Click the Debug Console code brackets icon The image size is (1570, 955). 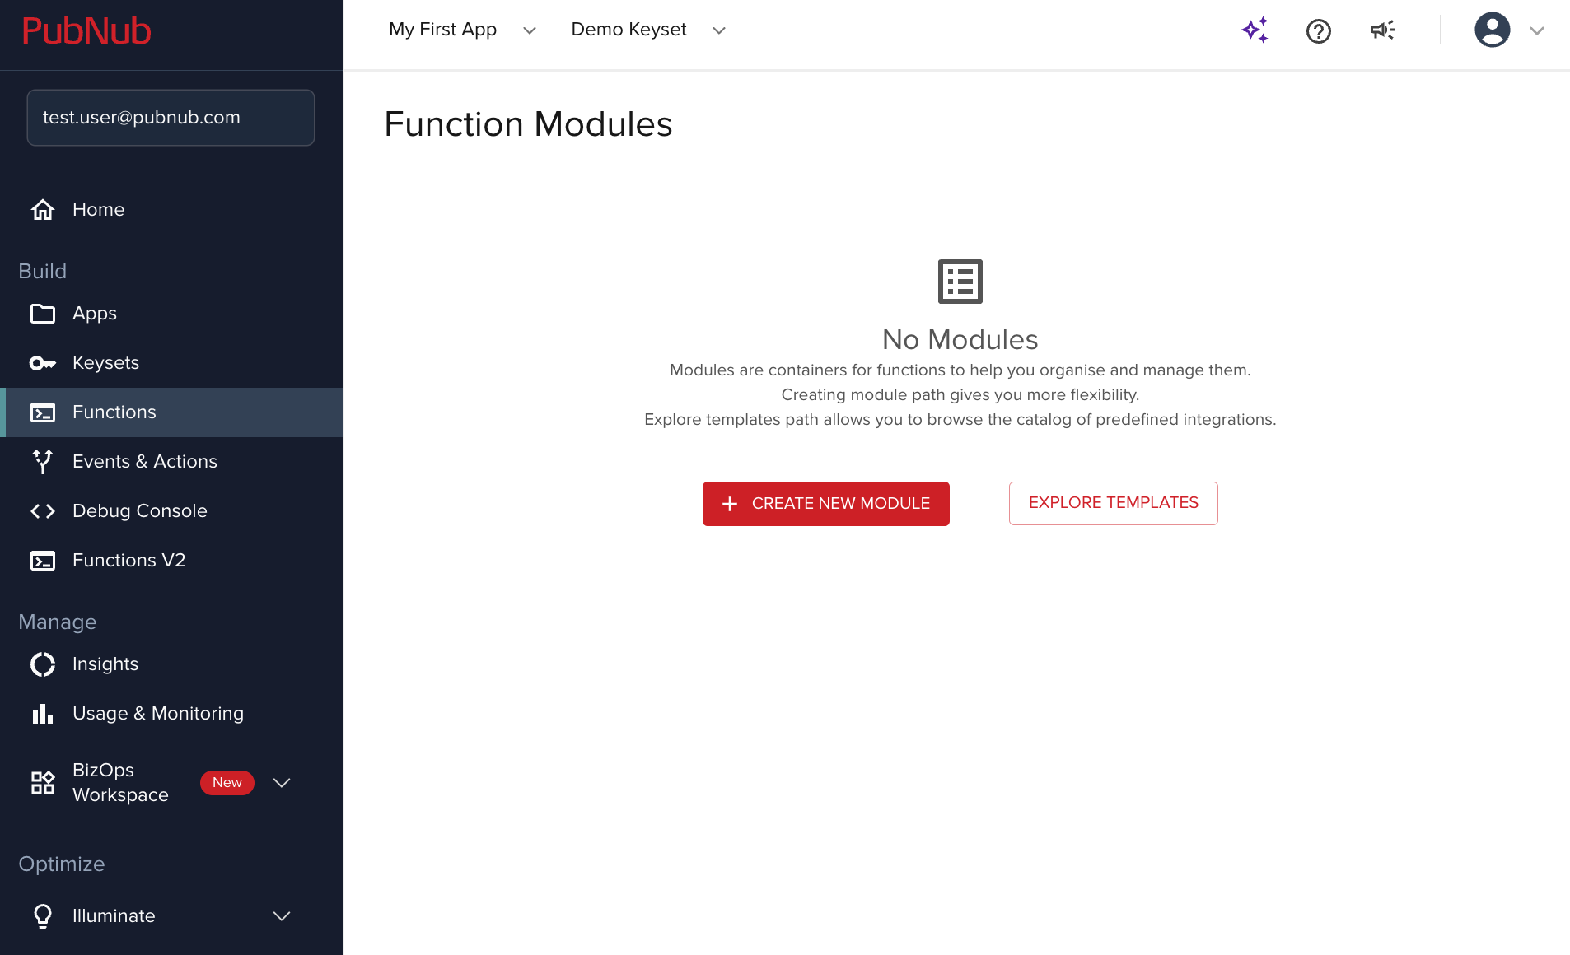pos(43,511)
